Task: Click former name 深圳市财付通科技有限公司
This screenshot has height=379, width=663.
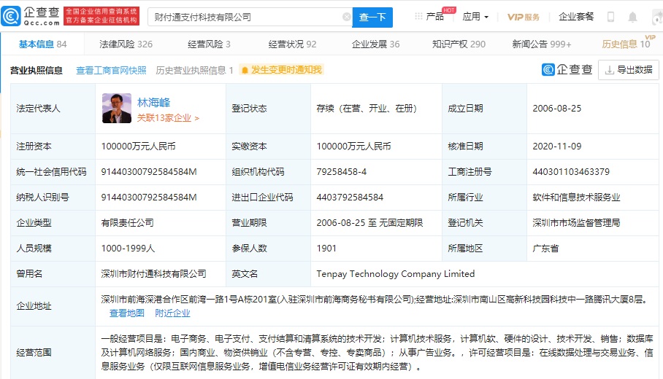Action: 153,274
